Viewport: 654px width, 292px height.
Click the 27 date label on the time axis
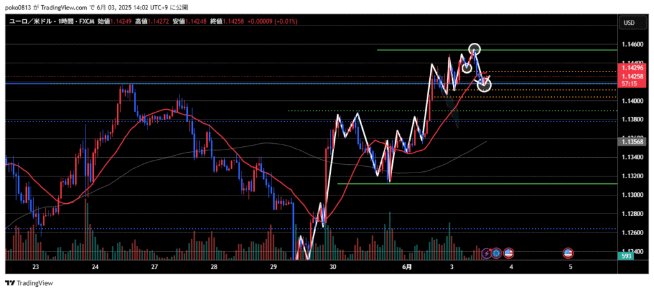pyautogui.click(x=155, y=267)
